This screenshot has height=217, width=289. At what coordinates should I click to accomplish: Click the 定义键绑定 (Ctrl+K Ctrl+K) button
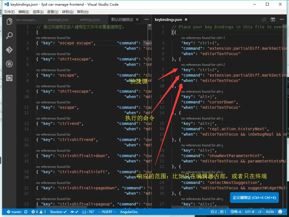pos(254,198)
